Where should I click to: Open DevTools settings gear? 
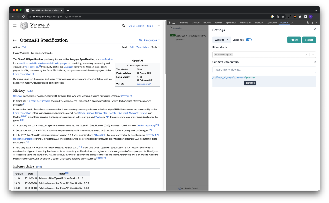[x=308, y=22]
